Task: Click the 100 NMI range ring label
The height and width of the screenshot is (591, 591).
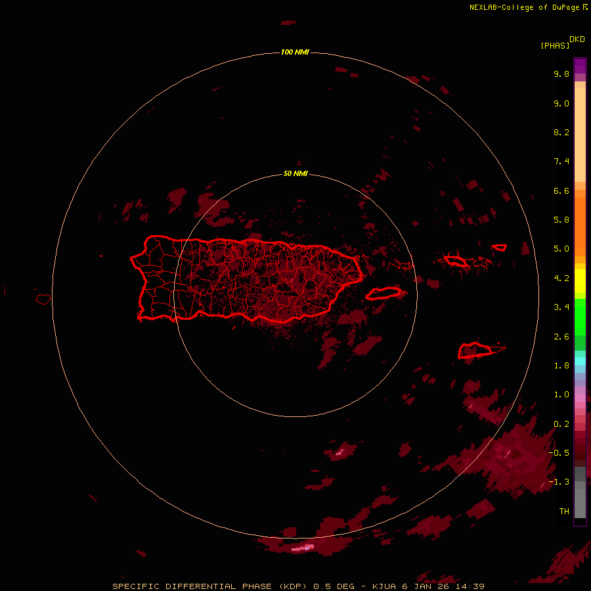Action: (295, 52)
